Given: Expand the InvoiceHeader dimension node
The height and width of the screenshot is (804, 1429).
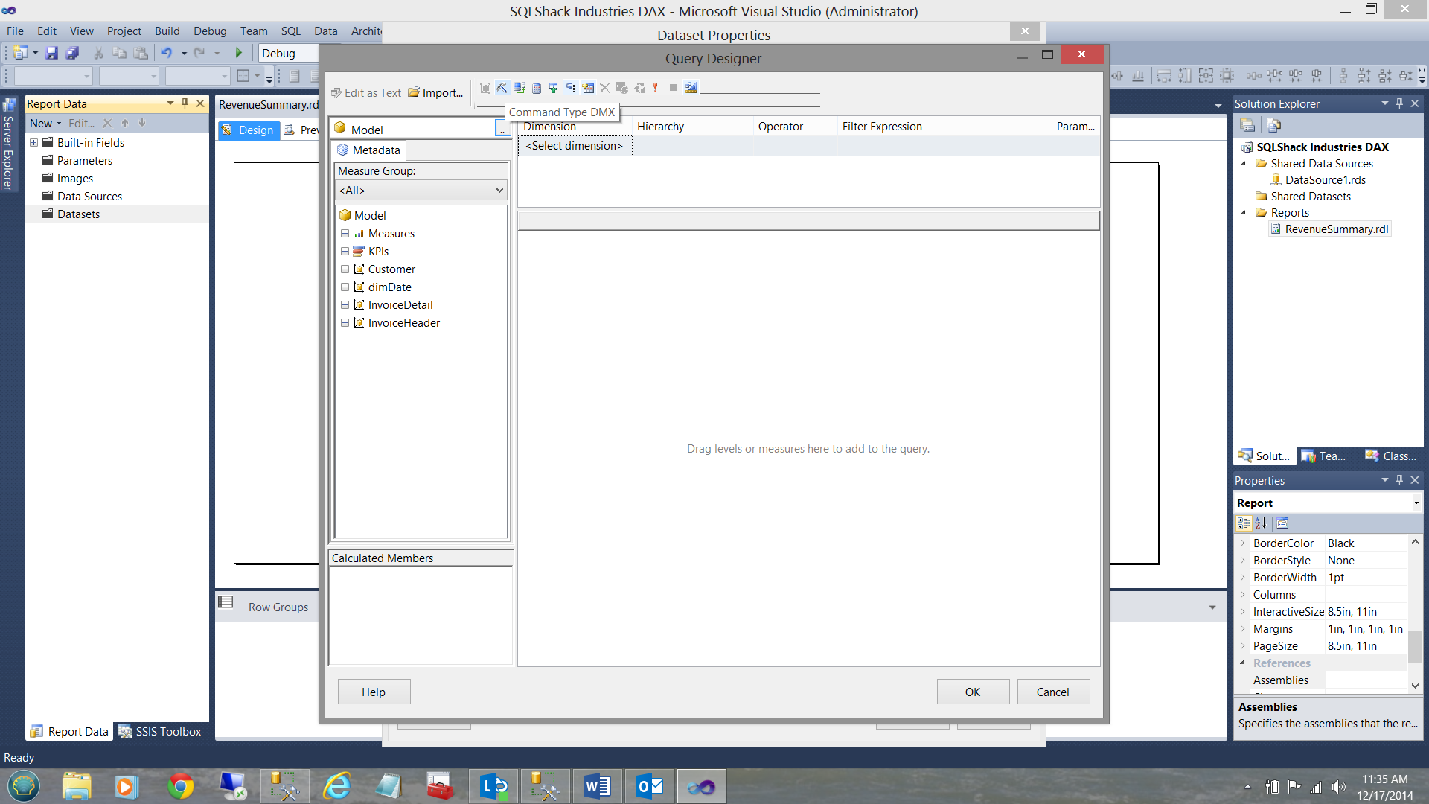Looking at the screenshot, I should [345, 322].
